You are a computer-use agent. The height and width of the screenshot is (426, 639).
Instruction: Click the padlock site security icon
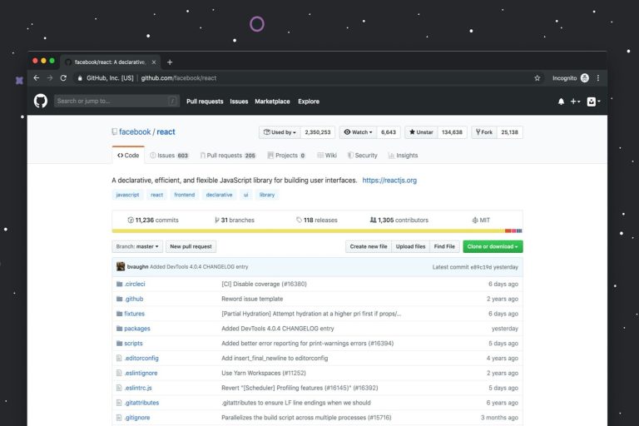80,78
